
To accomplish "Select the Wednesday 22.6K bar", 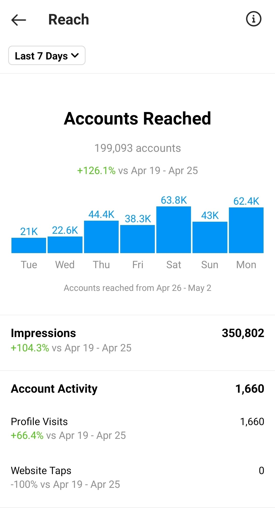I will coord(65,245).
